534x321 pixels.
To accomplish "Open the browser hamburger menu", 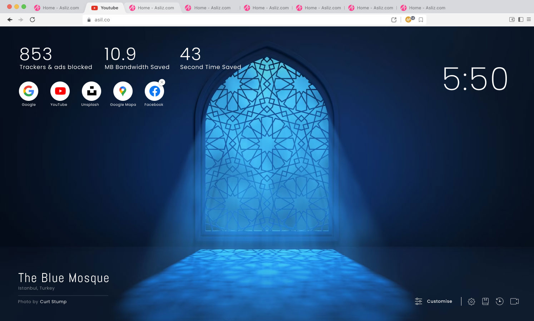I will pyautogui.click(x=529, y=20).
